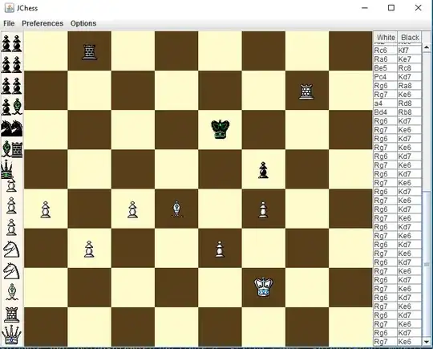Viewport: 433px width, 349px height.
Task: Click the captured black rook icon
Action: [17, 149]
